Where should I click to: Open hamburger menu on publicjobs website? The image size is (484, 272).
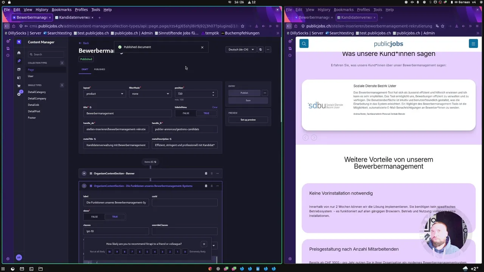pyautogui.click(x=473, y=44)
